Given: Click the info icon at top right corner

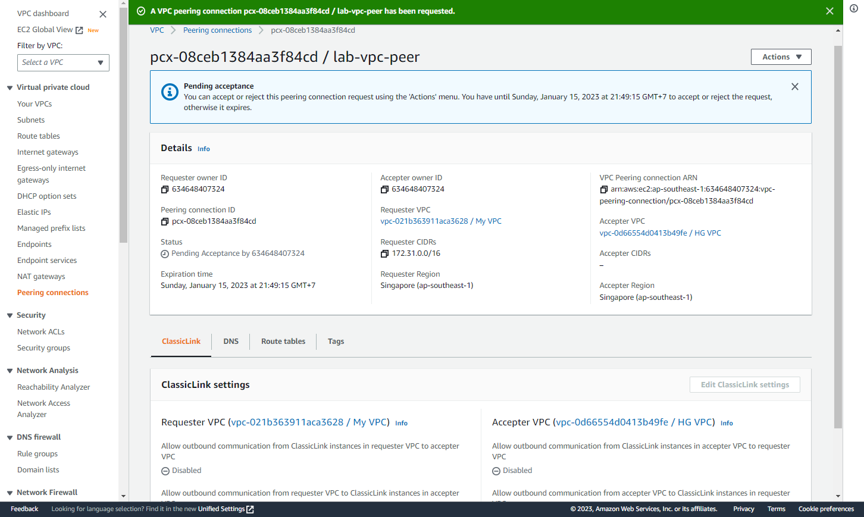Looking at the screenshot, I should [854, 8].
